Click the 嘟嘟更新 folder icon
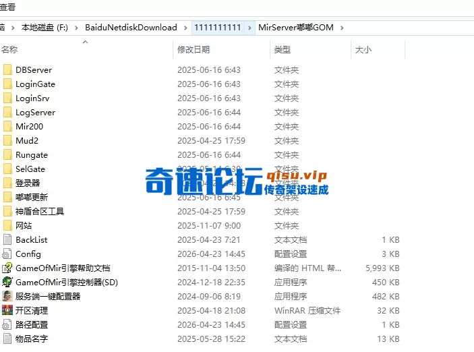This screenshot has width=474, height=352. click(x=7, y=198)
